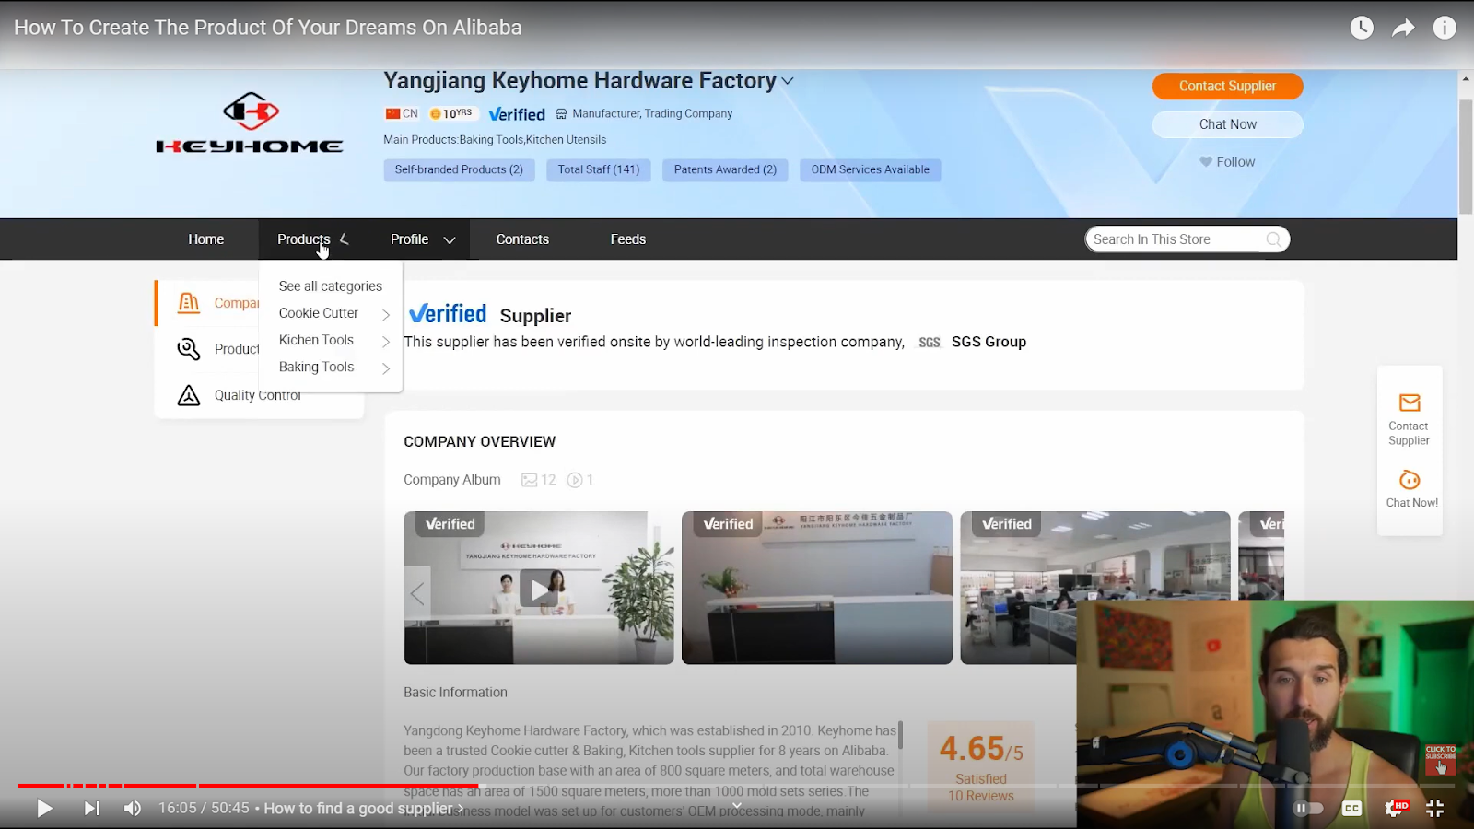Image resolution: width=1474 pixels, height=829 pixels.
Task: Click the Click to Subscribe badge
Action: point(1441,760)
